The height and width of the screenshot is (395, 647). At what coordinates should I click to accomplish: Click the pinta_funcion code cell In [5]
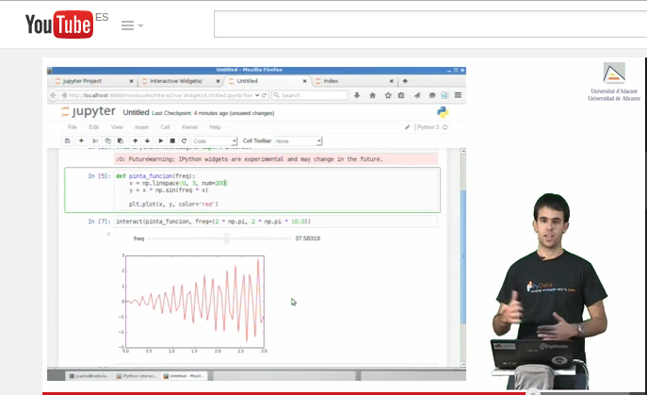point(276,190)
